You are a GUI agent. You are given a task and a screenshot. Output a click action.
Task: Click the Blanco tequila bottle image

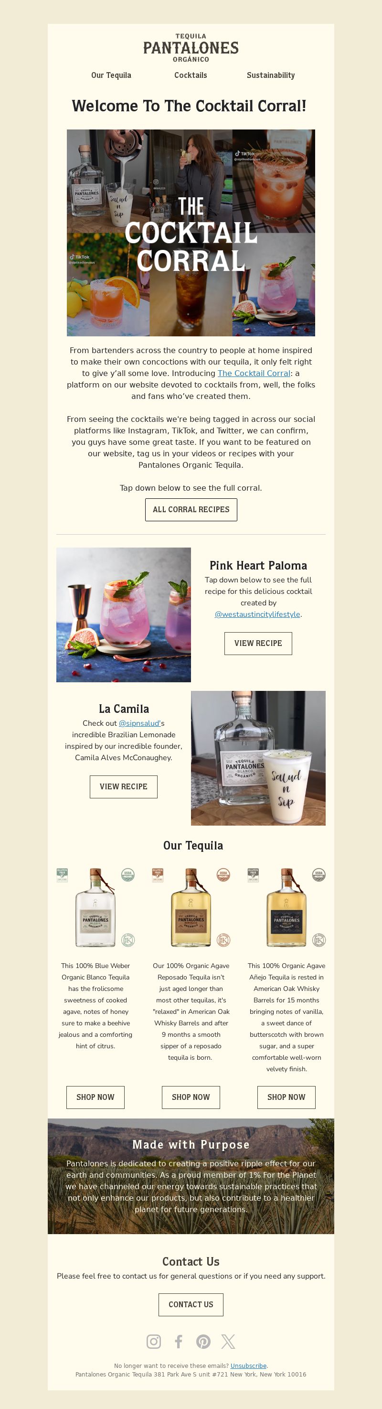(95, 907)
